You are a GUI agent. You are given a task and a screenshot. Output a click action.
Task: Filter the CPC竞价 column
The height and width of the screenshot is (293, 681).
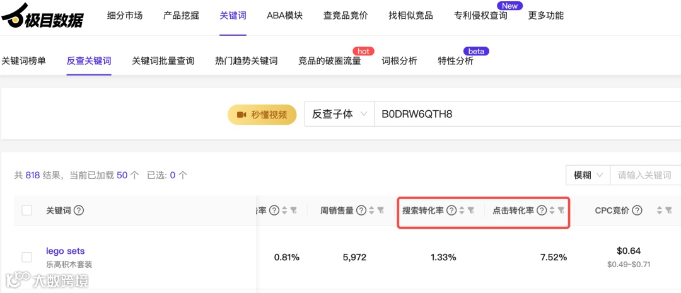tap(669, 210)
